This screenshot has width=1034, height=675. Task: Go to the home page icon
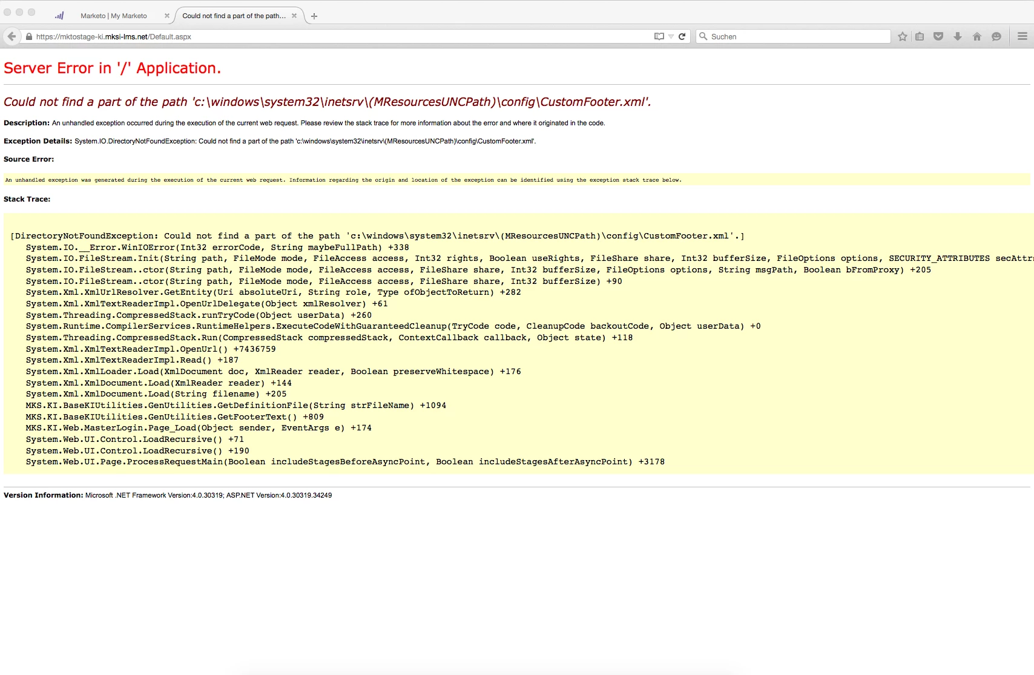tap(976, 36)
